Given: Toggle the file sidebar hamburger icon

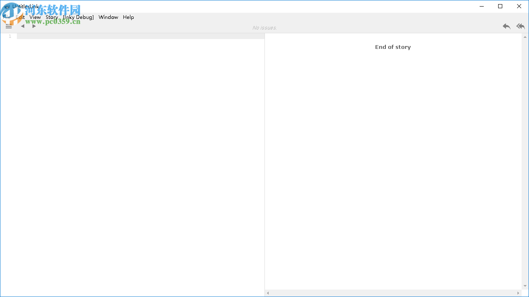Looking at the screenshot, I should (9, 26).
